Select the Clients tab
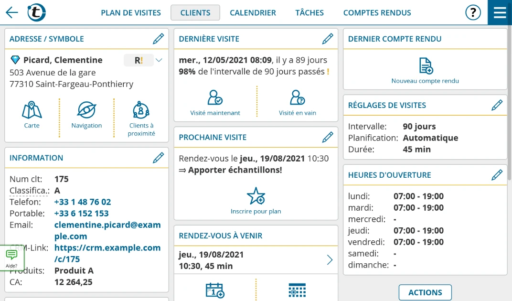 tap(195, 13)
